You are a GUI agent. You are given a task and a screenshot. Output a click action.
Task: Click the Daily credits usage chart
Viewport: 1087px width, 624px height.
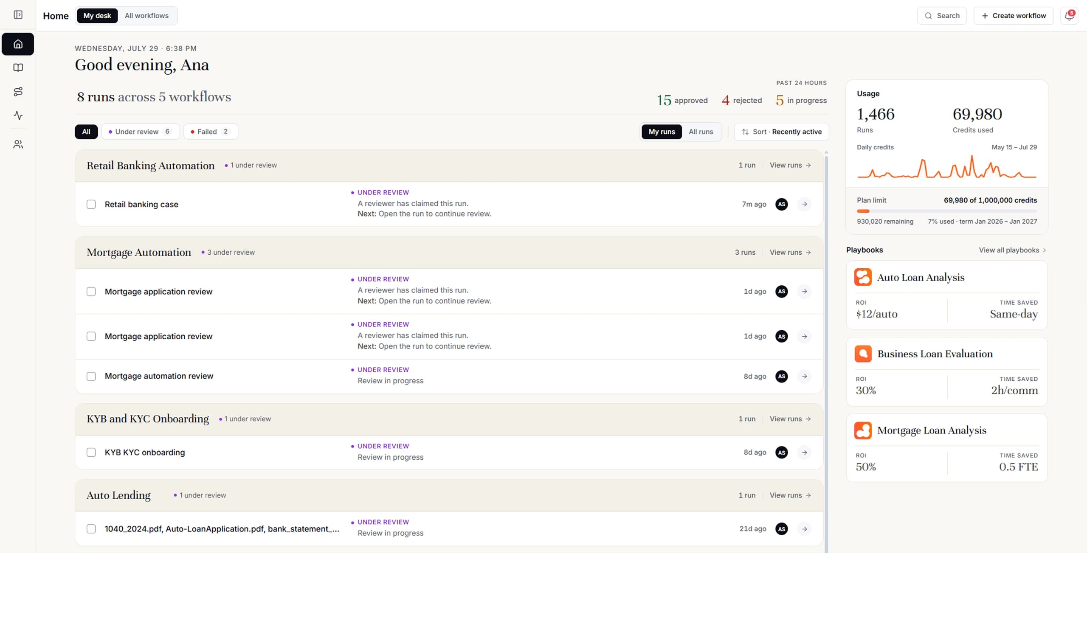click(947, 167)
